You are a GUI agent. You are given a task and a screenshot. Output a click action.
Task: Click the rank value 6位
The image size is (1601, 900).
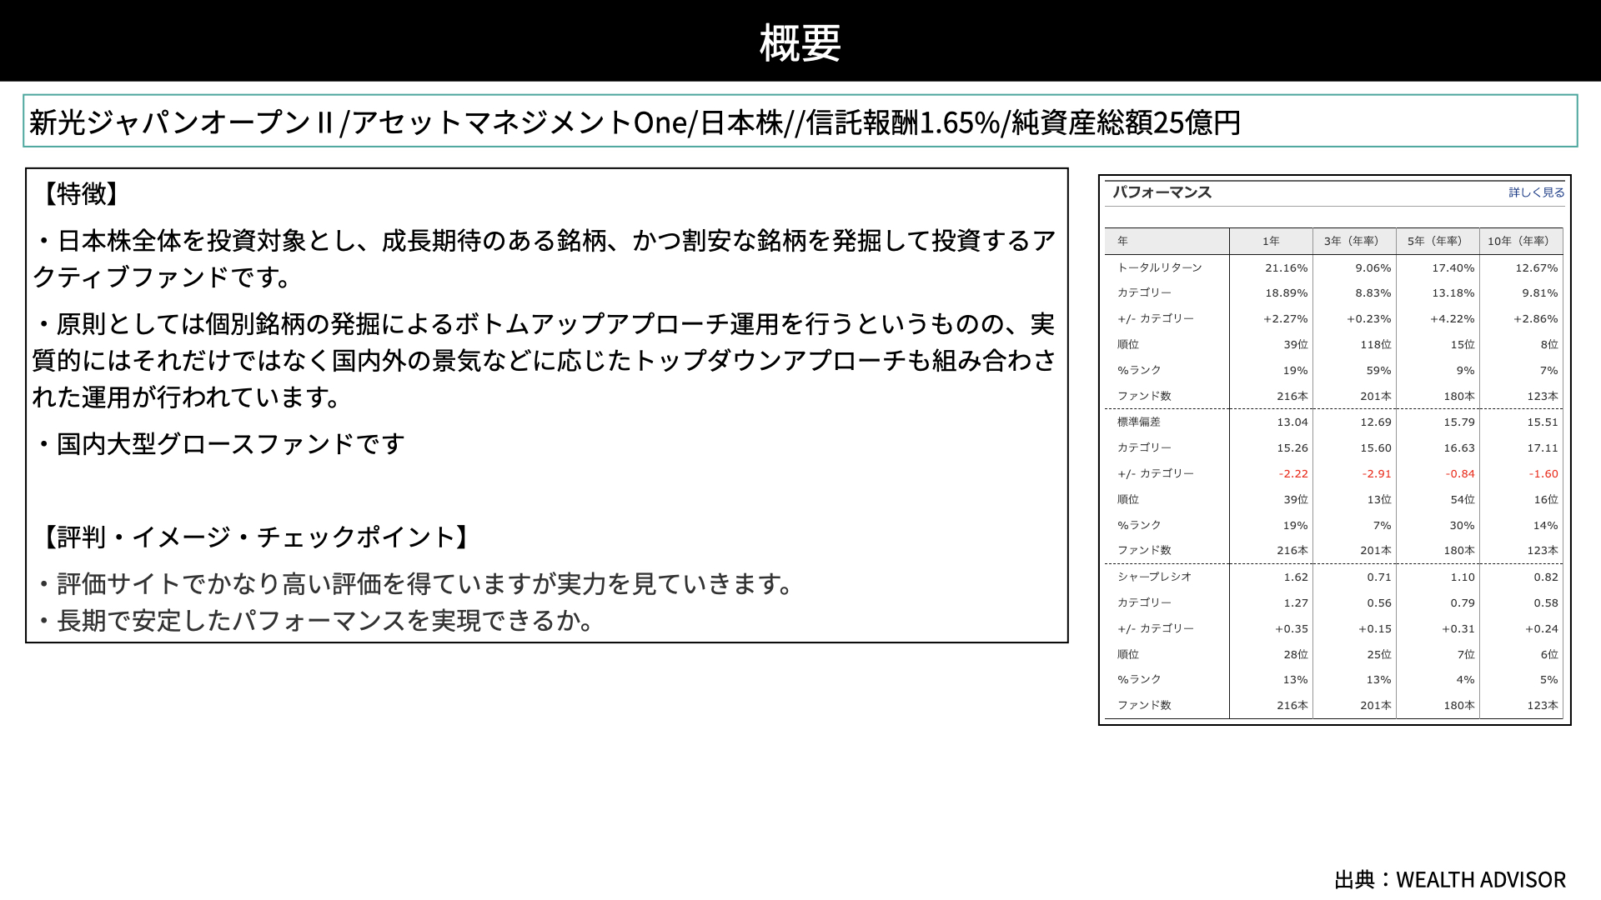coord(1549,655)
